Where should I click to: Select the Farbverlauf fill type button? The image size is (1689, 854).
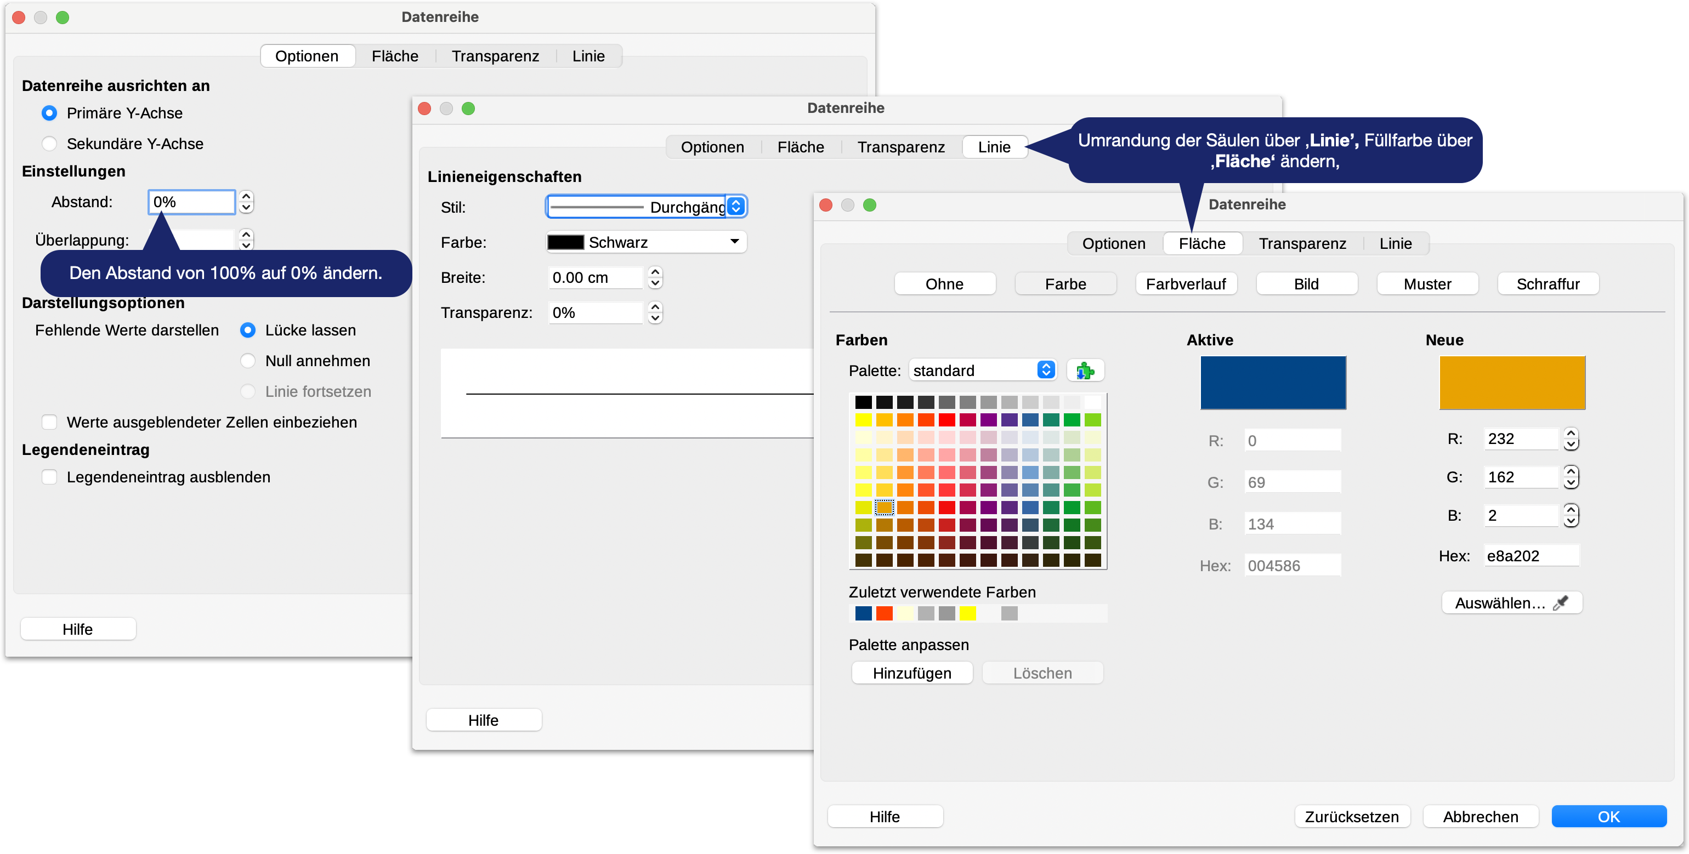coord(1186,284)
